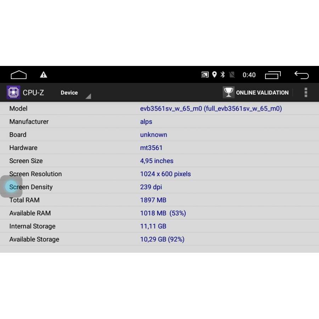Open the three-dot overflow menu

[x=306, y=93]
